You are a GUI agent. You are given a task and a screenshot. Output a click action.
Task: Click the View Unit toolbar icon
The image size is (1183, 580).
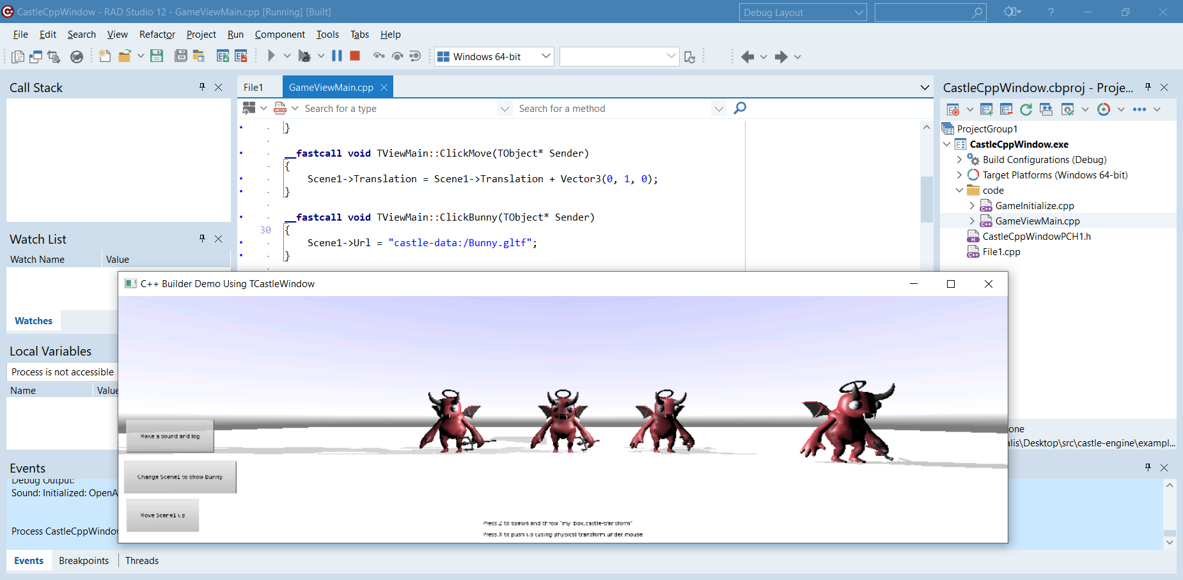18,56
